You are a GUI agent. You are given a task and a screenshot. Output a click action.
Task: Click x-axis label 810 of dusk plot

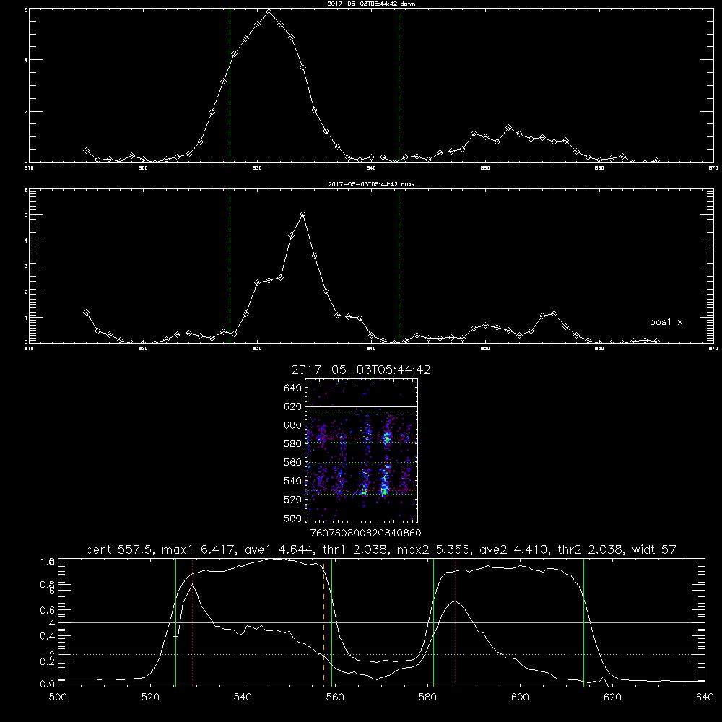(x=29, y=349)
